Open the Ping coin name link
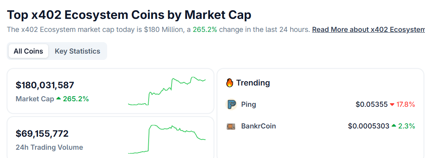Screen dimensions: 425x158 [x=249, y=104]
